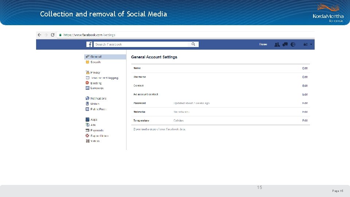Click the Home link in header

click(x=263, y=45)
